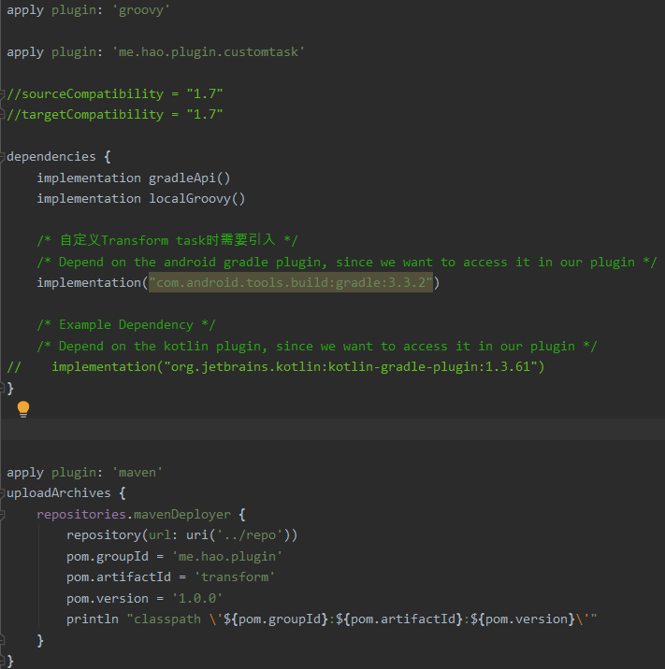Click the 'maven' plugin string
This screenshot has width=665, height=669.
[x=137, y=472]
